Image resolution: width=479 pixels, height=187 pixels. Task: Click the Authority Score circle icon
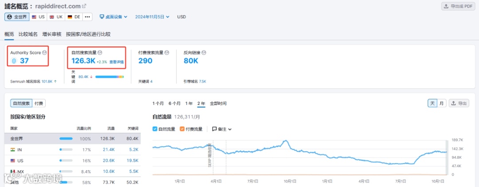(14, 61)
